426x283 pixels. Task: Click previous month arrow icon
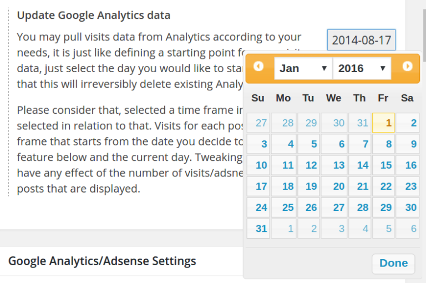pos(258,67)
